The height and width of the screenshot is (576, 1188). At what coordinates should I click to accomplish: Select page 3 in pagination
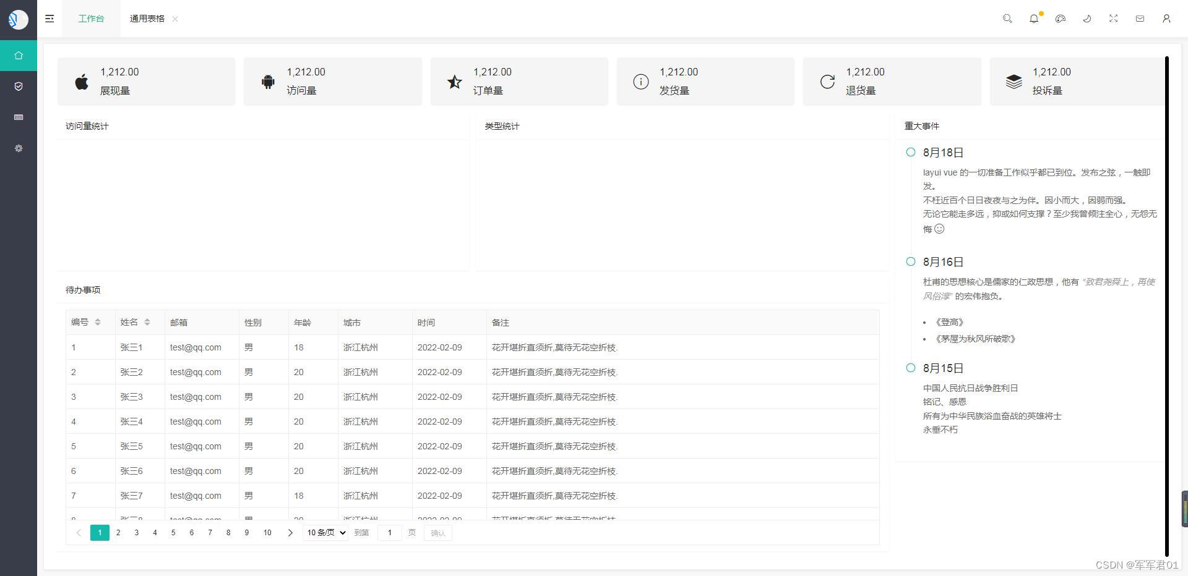click(x=137, y=533)
